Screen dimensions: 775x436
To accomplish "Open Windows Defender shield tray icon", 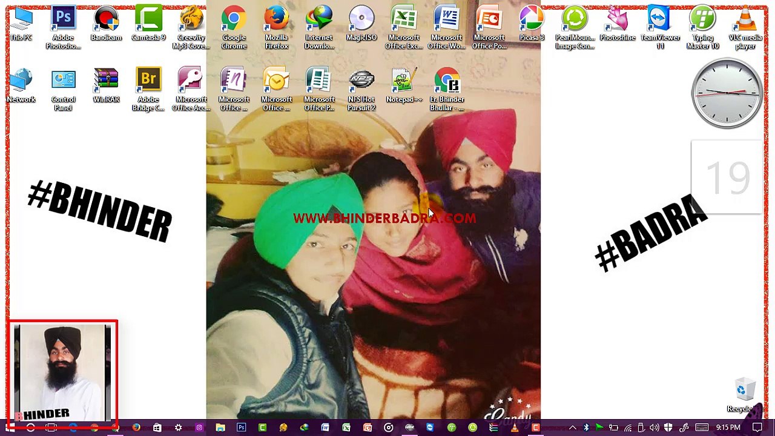I will [x=668, y=428].
